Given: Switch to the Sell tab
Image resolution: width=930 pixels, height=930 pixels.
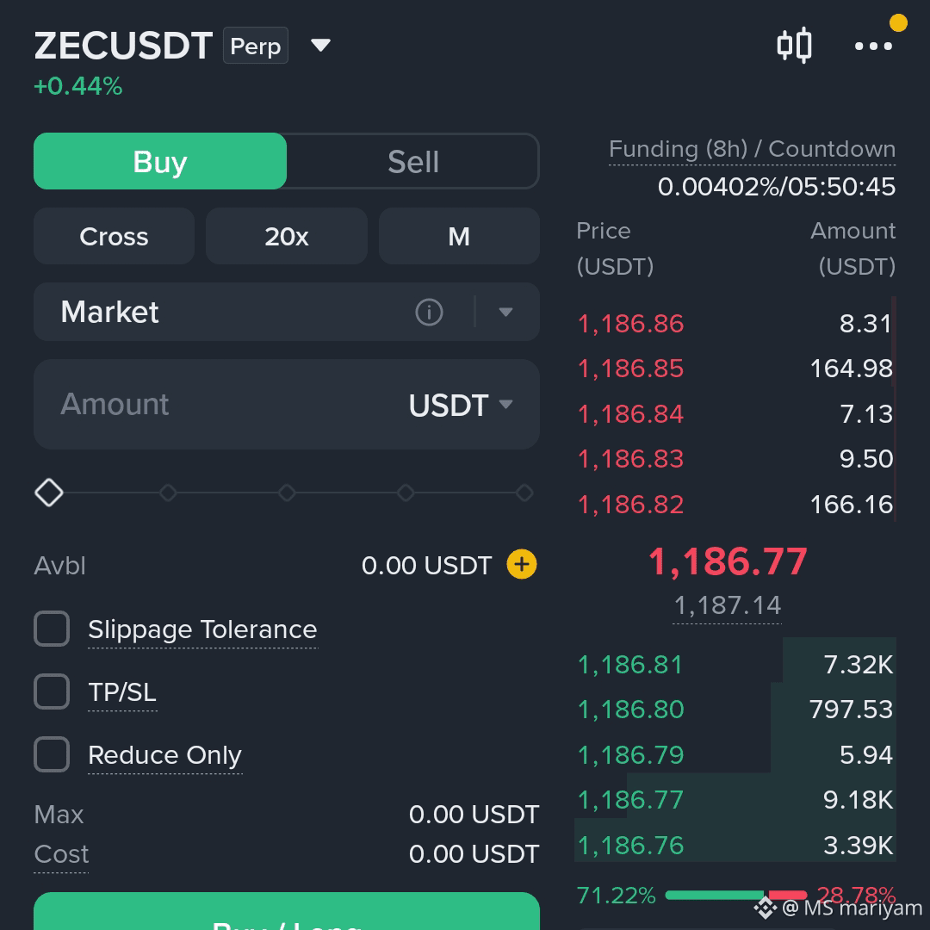Looking at the screenshot, I should (x=413, y=161).
